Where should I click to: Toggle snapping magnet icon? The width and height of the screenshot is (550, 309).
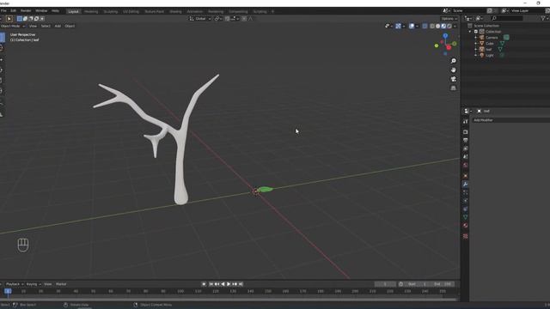point(227,19)
